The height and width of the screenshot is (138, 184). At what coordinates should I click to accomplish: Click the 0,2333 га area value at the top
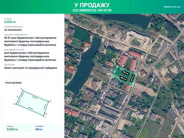coord(10,22)
